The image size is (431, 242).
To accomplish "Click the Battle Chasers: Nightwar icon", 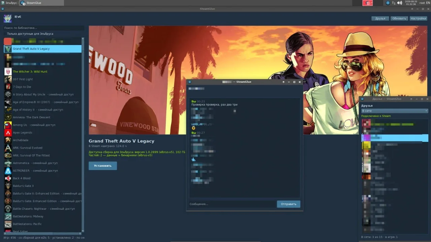I will 8,209.
